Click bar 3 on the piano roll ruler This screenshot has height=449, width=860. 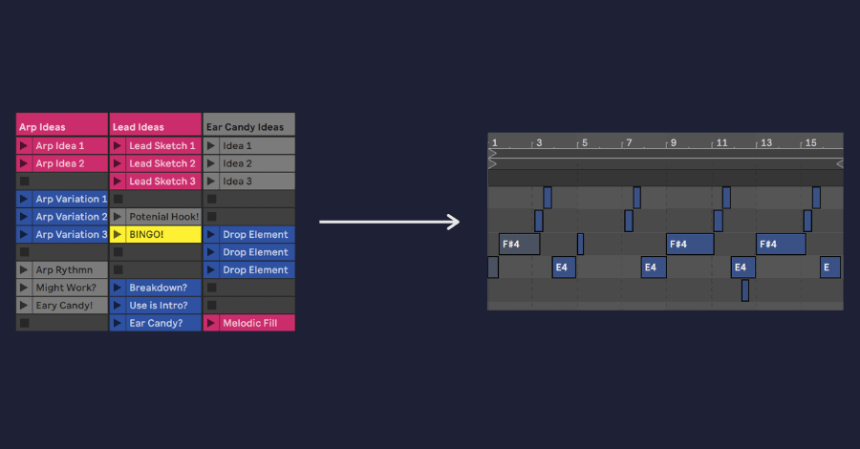tap(539, 143)
